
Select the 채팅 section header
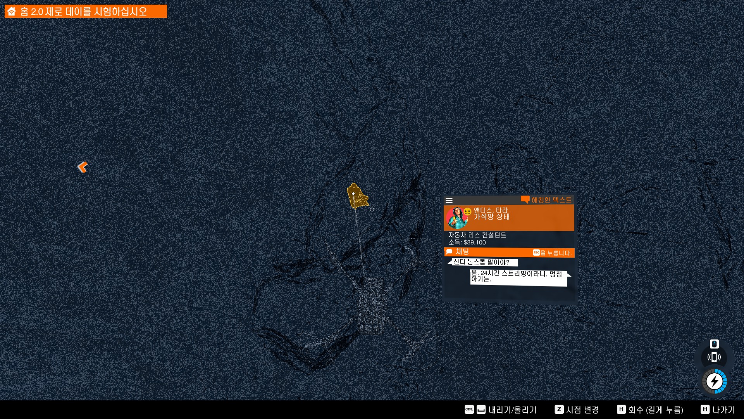tap(462, 252)
